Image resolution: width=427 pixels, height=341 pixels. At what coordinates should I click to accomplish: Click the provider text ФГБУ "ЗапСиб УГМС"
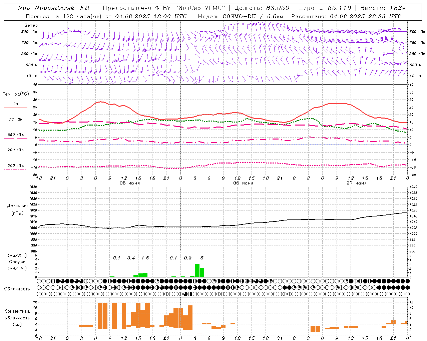(x=190, y=8)
